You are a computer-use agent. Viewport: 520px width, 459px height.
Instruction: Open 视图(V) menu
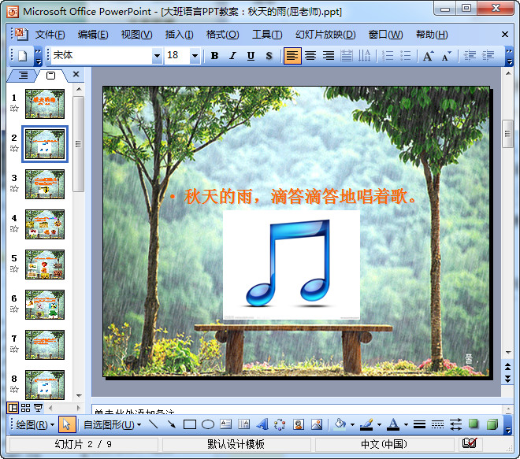click(x=136, y=35)
